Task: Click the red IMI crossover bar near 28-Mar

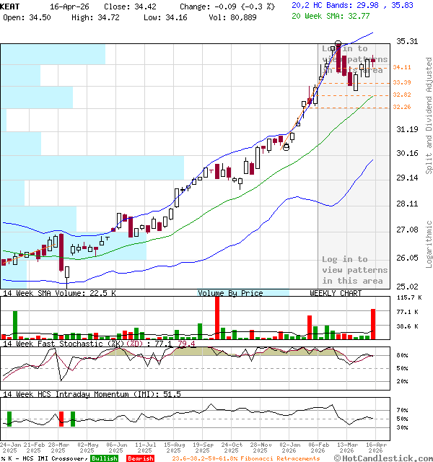Action: [61, 419]
